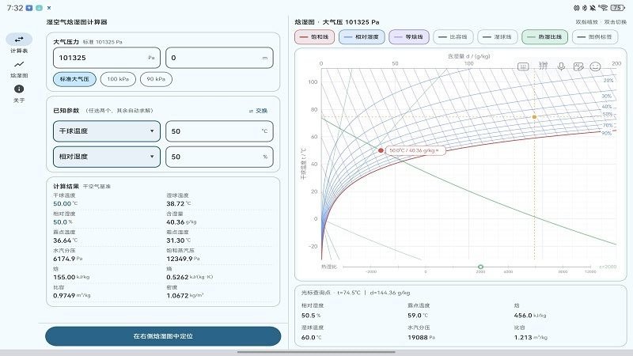This screenshot has height=356, width=633.
Task: Tap the AI writing pen icon
Action: (578, 66)
